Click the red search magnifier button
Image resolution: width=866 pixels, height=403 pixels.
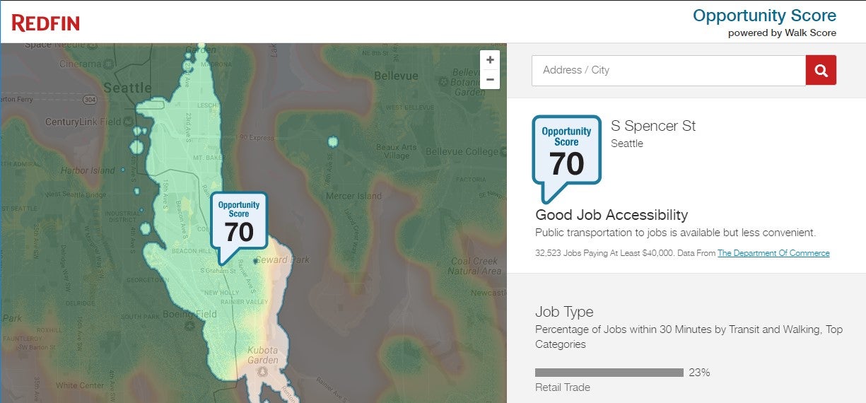[821, 70]
